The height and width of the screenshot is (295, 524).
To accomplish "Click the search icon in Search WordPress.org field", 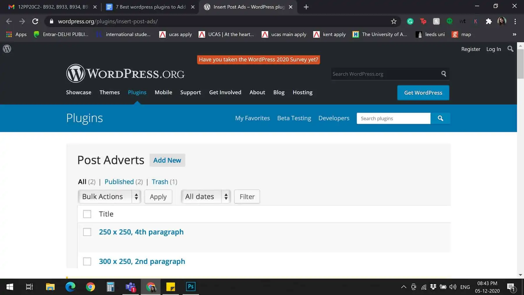I will coord(444,74).
